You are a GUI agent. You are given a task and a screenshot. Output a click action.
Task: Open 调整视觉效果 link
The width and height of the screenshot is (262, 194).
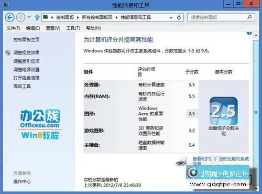(26, 52)
